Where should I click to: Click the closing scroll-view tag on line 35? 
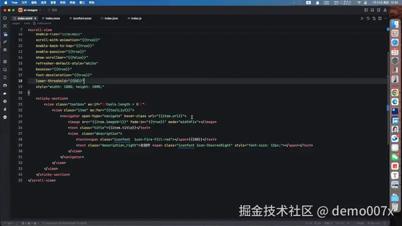click(42, 180)
